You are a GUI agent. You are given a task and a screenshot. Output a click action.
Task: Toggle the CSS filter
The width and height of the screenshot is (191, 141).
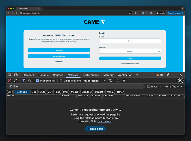point(42,92)
